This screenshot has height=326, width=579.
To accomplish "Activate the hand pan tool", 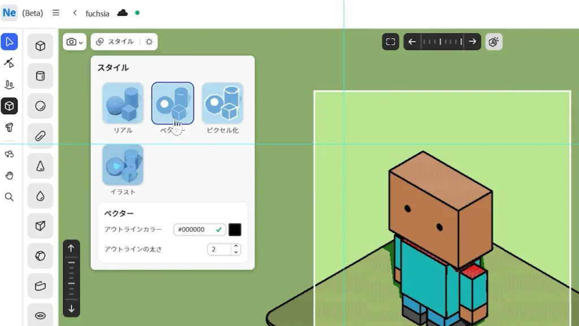I will tap(9, 176).
